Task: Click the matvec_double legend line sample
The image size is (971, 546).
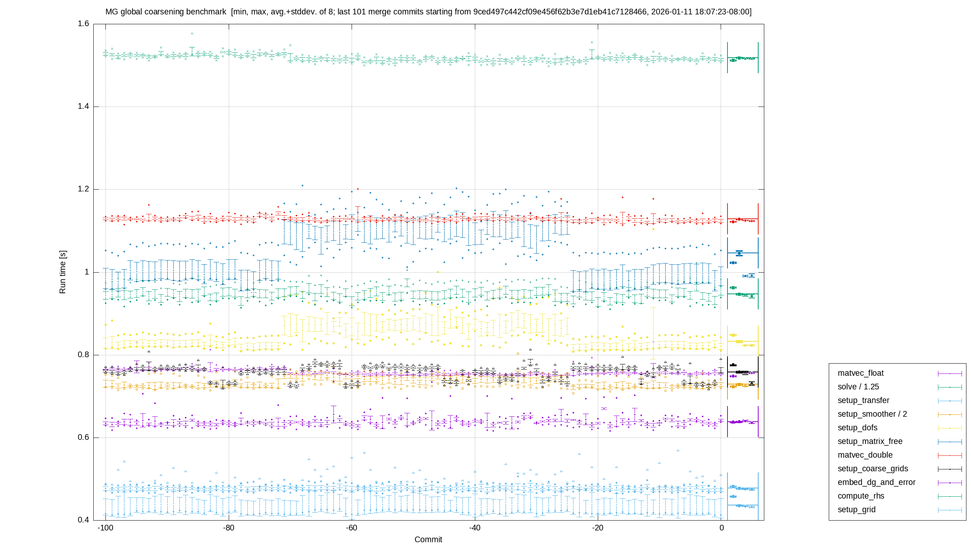Action: (x=950, y=455)
